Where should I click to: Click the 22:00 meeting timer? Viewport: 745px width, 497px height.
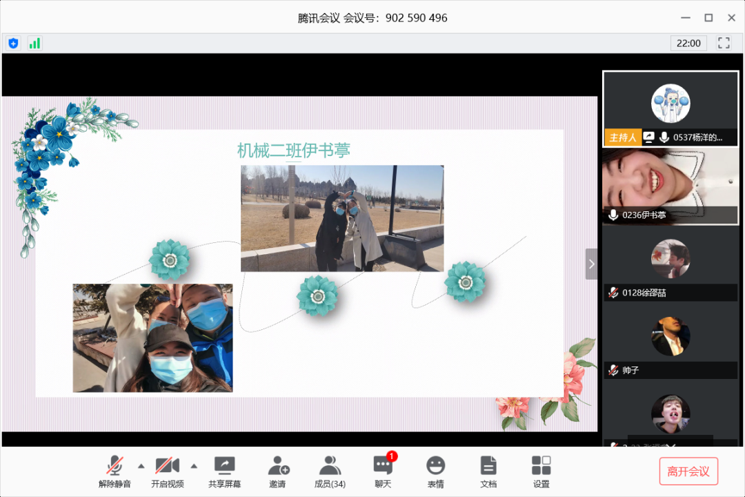point(688,43)
